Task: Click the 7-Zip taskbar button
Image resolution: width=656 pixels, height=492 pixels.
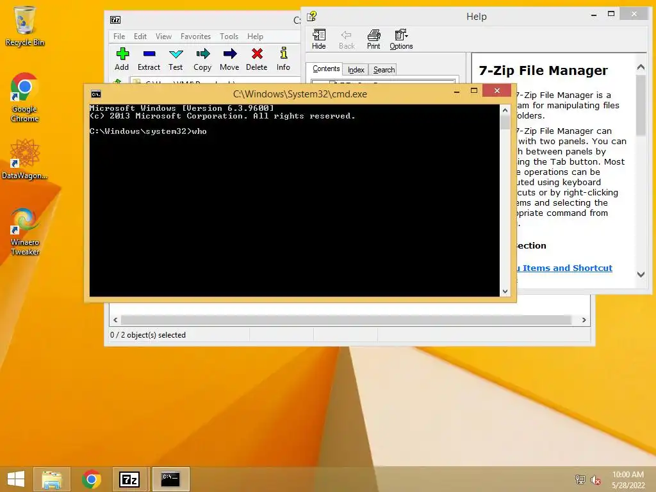Action: point(129,479)
